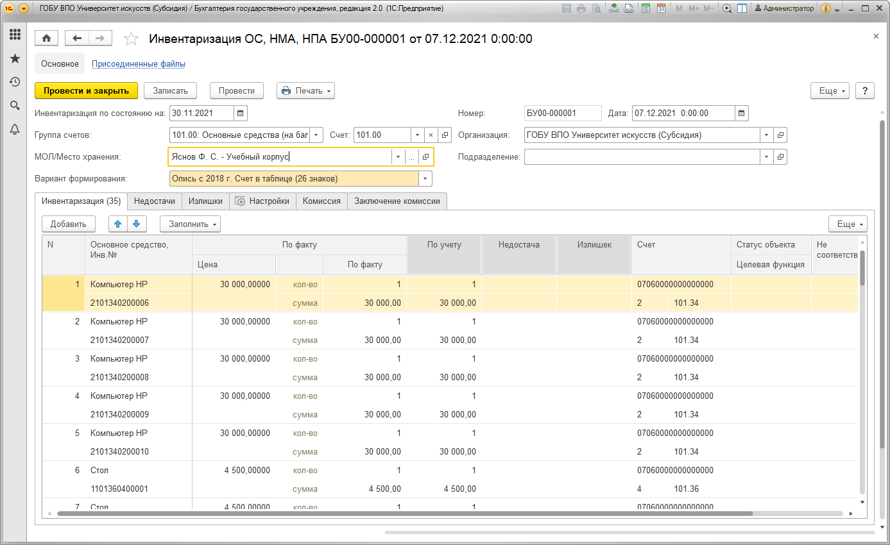Open the Заполнить dropdown button
Screen dimensions: 890x545
pos(190,224)
